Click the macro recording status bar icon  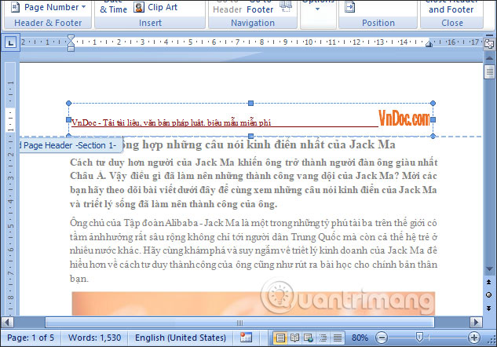click(x=246, y=338)
